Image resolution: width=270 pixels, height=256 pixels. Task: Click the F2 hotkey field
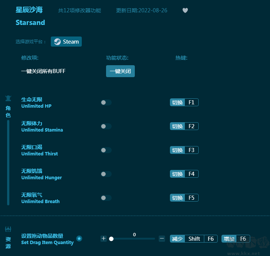(x=192, y=126)
